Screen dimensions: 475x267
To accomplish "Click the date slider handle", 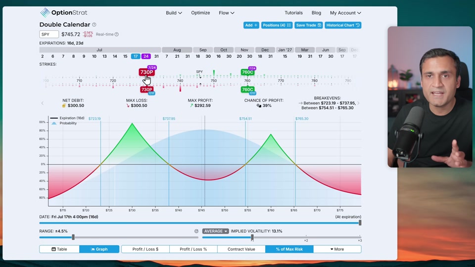I will [360, 223].
